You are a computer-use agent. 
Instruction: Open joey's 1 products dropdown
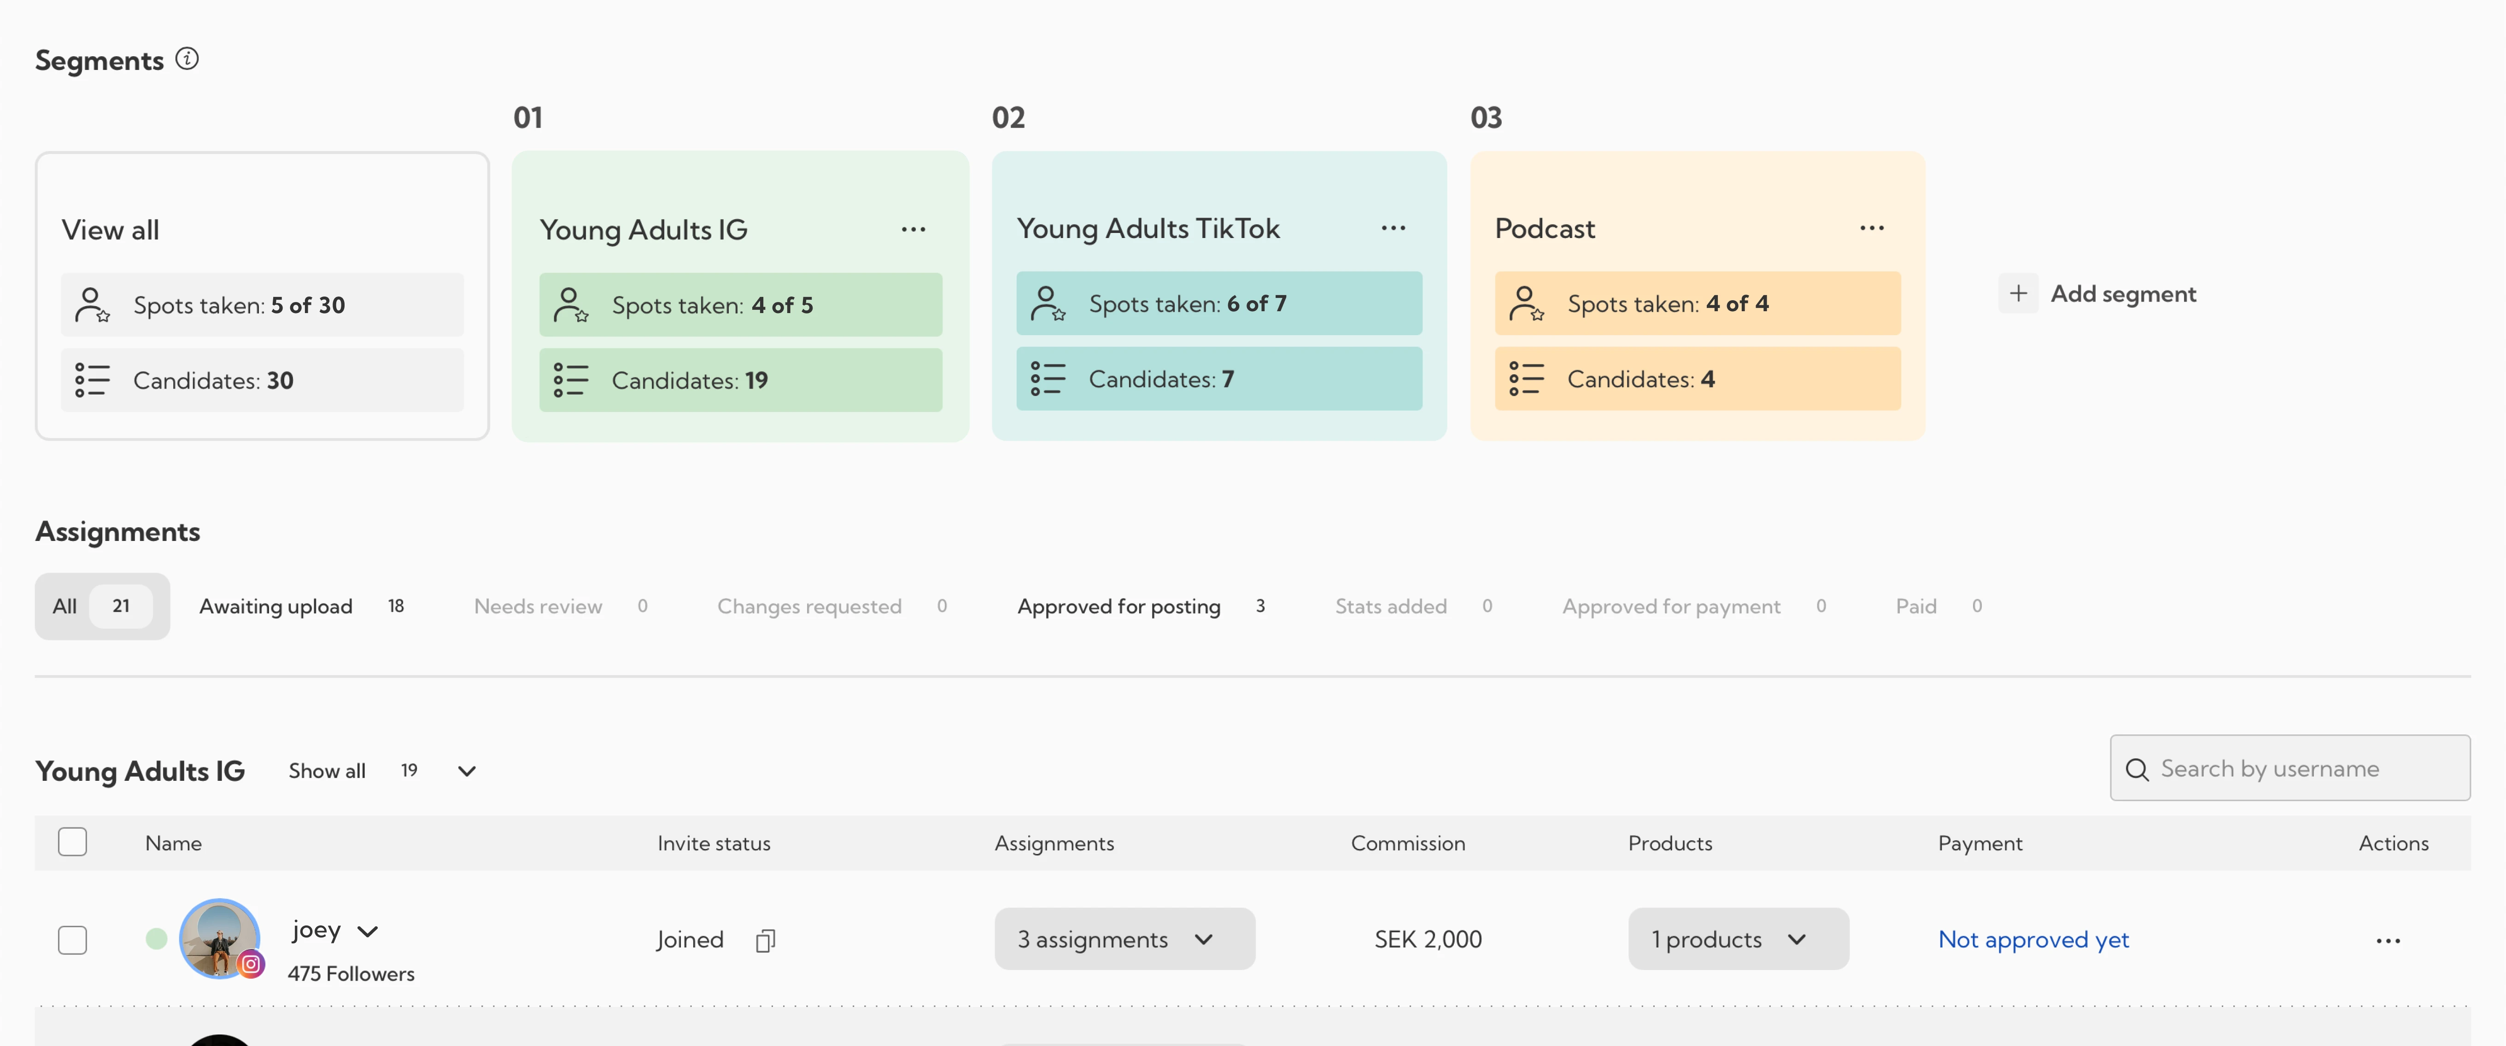[x=1739, y=939]
